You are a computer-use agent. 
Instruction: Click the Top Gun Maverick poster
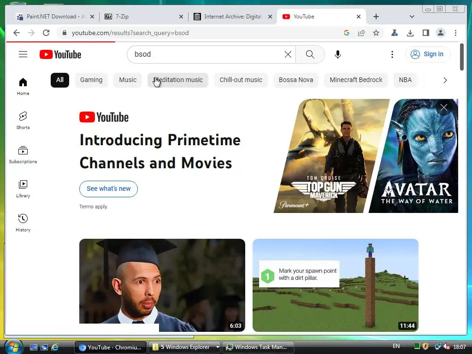[331, 156]
